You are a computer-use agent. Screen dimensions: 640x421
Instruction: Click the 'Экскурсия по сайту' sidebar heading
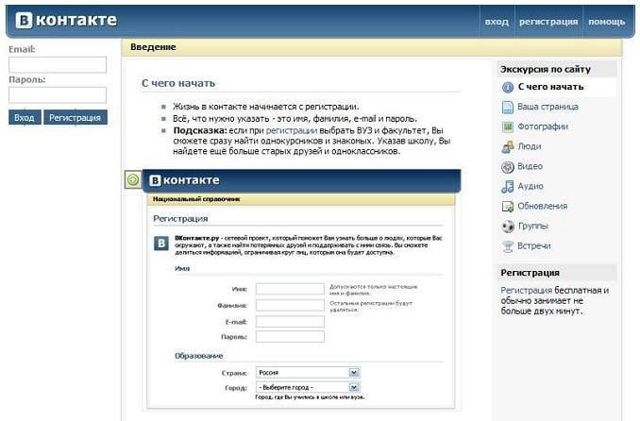(546, 70)
